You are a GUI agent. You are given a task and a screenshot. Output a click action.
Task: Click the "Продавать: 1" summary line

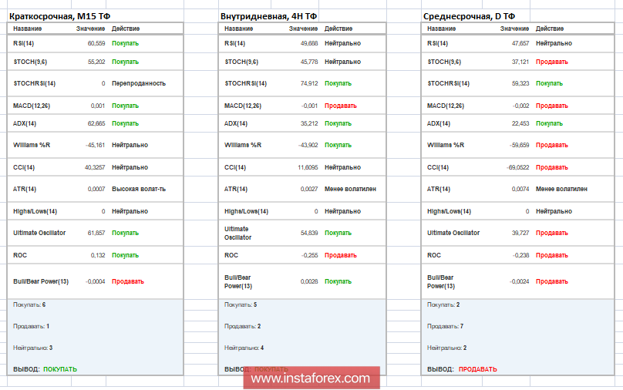tap(31, 326)
